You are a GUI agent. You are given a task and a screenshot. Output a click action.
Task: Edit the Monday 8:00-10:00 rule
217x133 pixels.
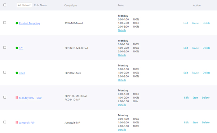186,98
